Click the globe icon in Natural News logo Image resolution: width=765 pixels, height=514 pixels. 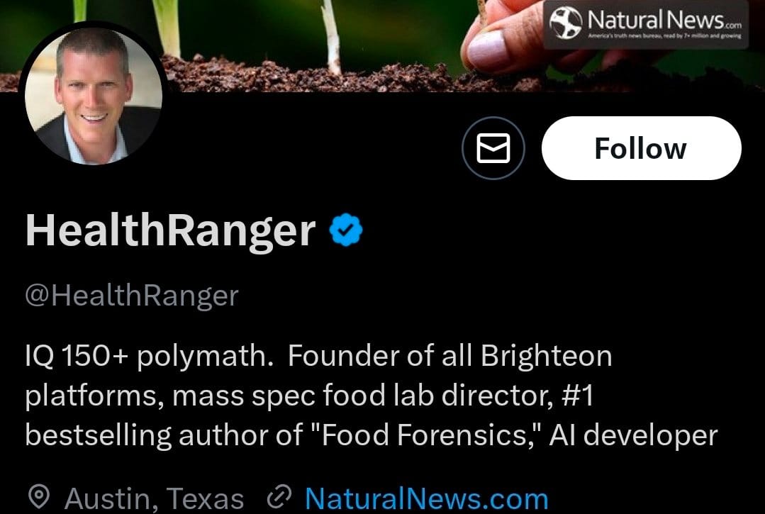pyautogui.click(x=567, y=22)
